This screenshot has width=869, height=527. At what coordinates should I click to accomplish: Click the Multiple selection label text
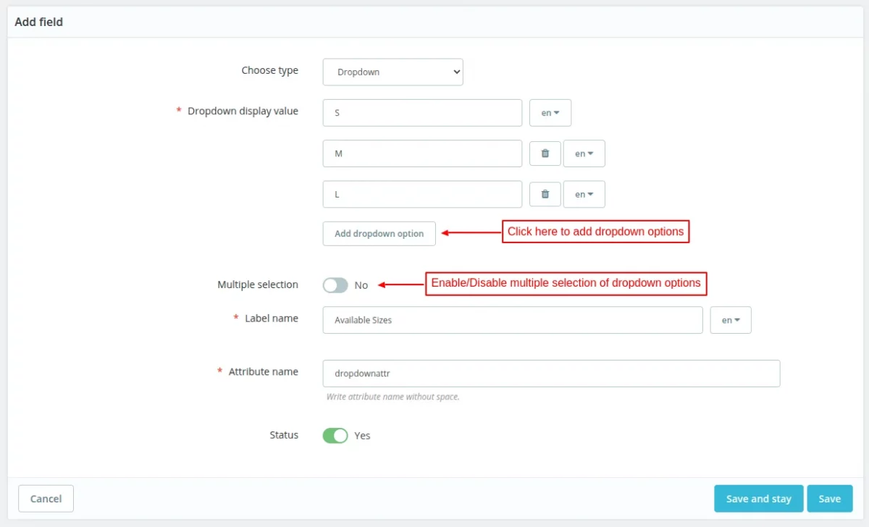pos(258,285)
